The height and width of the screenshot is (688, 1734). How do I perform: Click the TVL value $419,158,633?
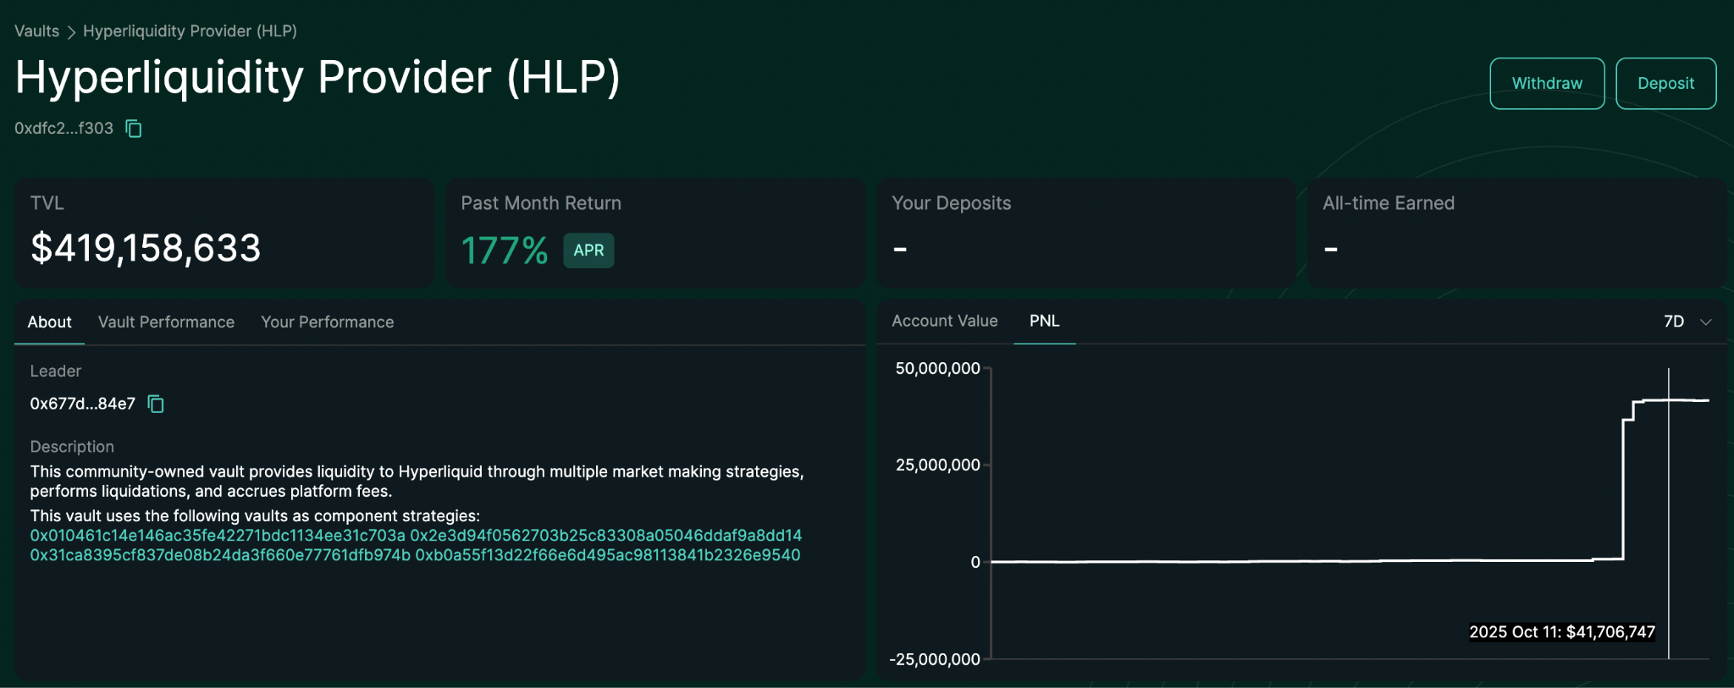tap(146, 249)
